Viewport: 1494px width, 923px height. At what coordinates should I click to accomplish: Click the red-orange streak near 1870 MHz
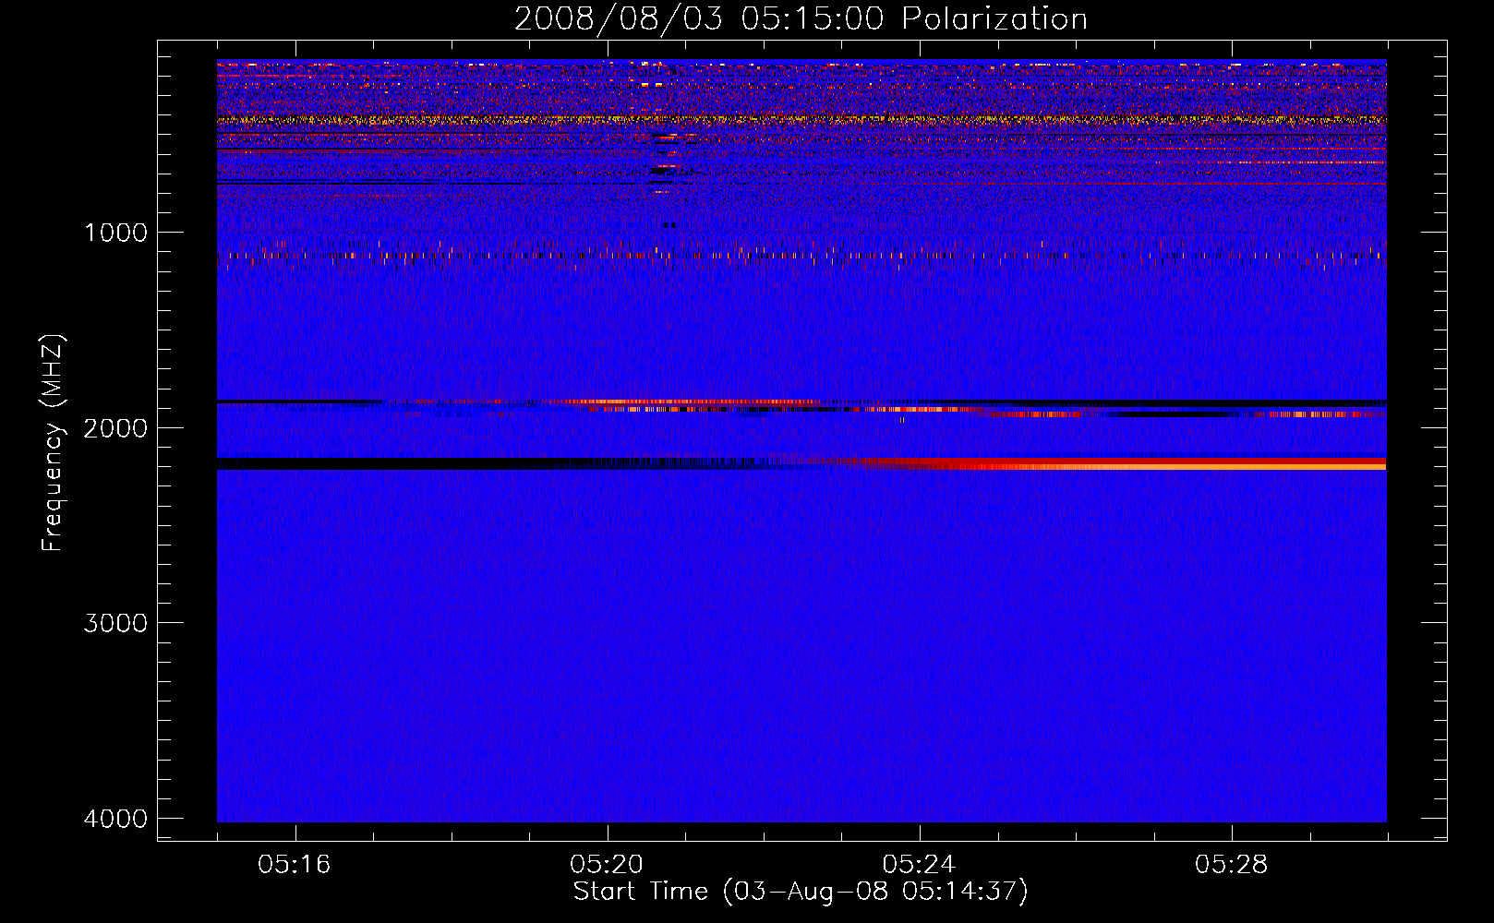[683, 402]
